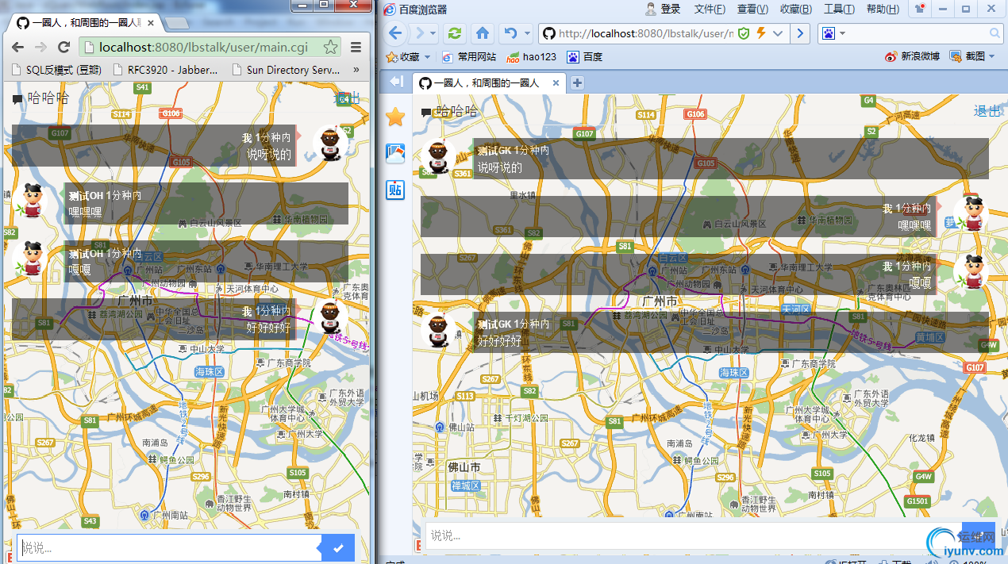Open the RFC3920 - Jabber bookmark
Image resolution: width=1008 pixels, height=564 pixels.
[165, 70]
